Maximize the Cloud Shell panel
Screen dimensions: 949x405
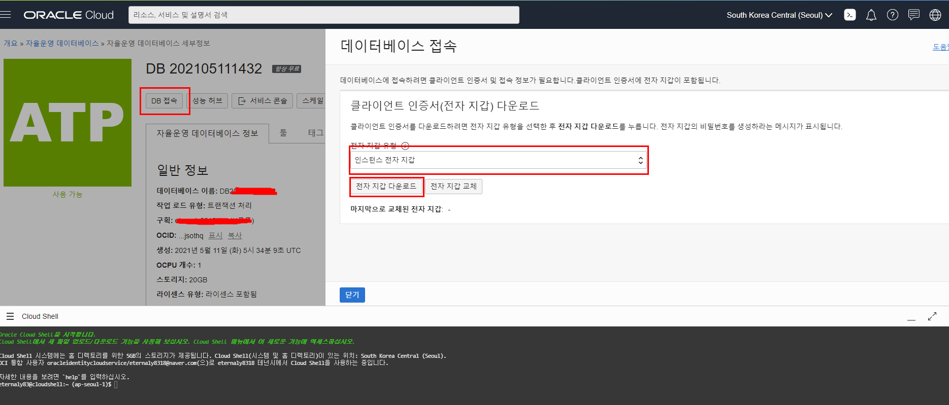[x=932, y=316]
